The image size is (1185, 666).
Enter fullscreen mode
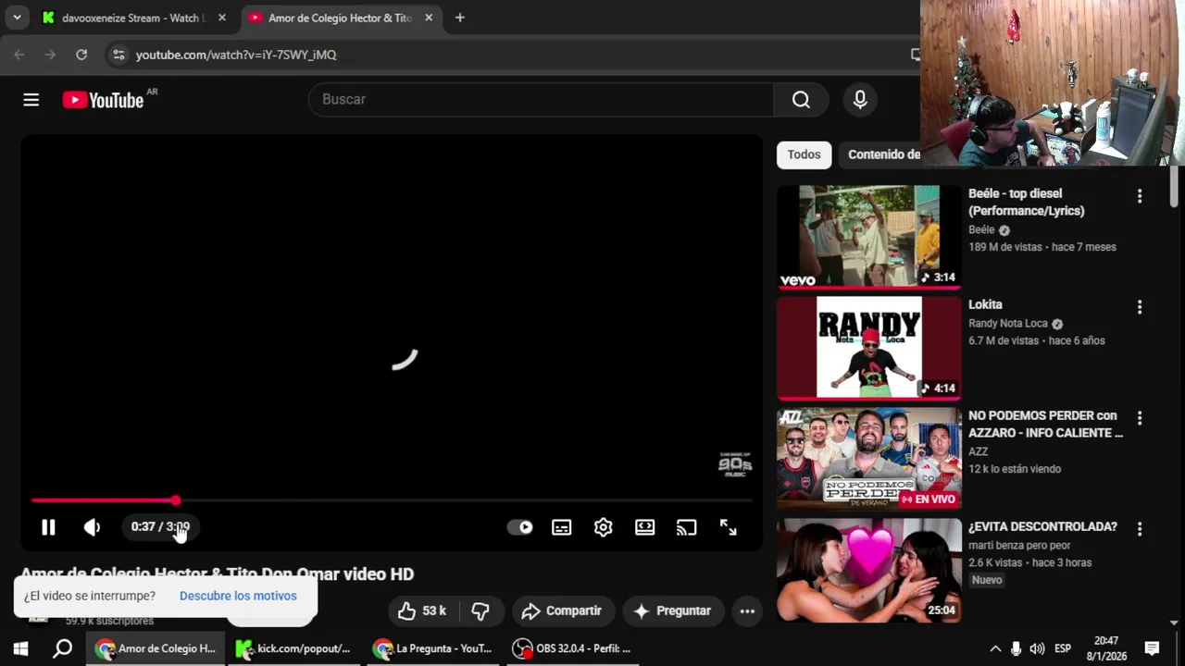click(729, 527)
